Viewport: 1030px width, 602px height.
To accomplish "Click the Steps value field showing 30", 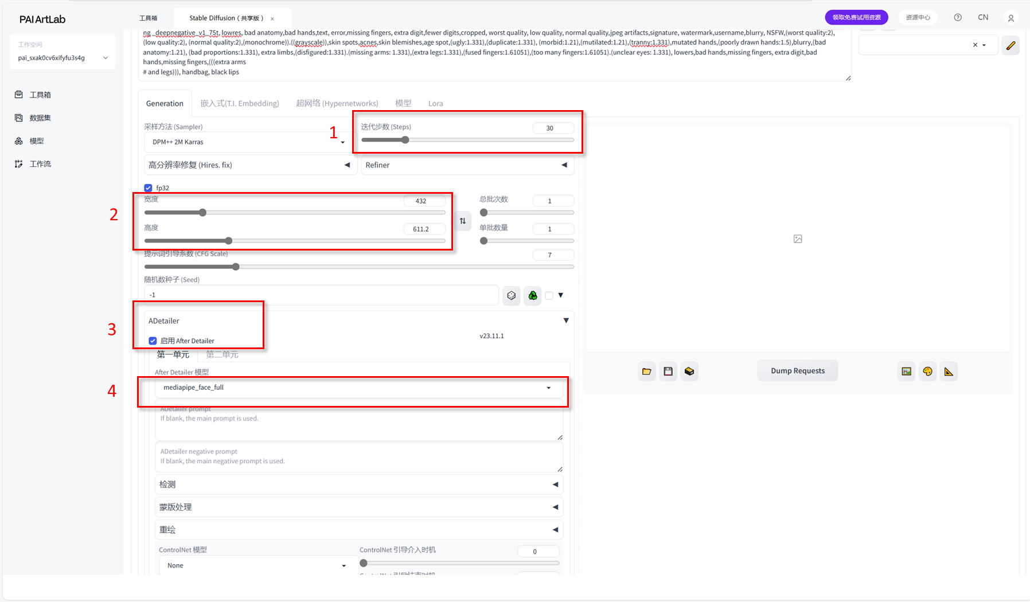I will pos(552,128).
